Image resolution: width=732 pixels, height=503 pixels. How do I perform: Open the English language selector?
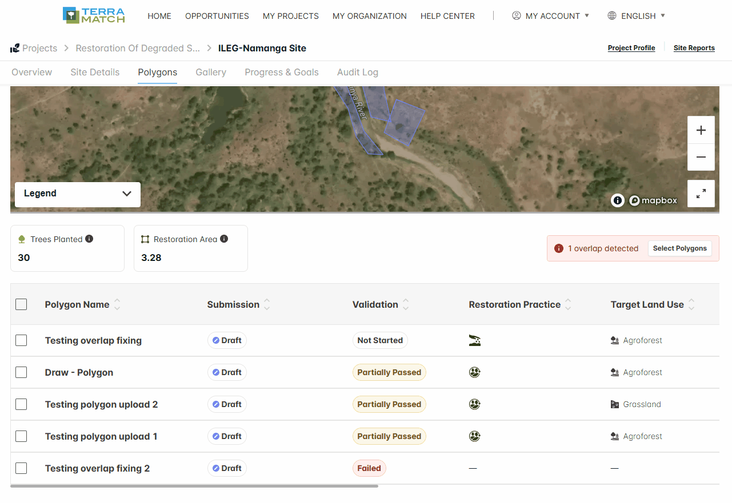pyautogui.click(x=636, y=15)
